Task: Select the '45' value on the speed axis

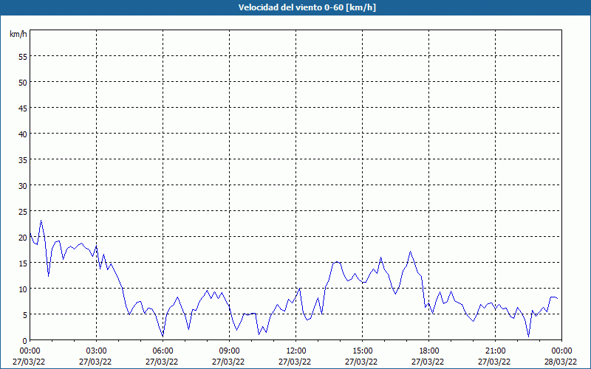Action: pyautogui.click(x=23, y=108)
